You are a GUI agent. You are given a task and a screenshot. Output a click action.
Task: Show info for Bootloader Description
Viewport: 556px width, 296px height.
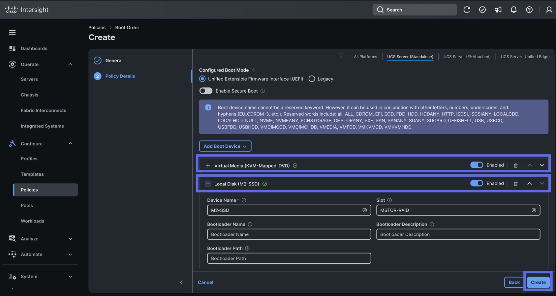tap(432, 224)
